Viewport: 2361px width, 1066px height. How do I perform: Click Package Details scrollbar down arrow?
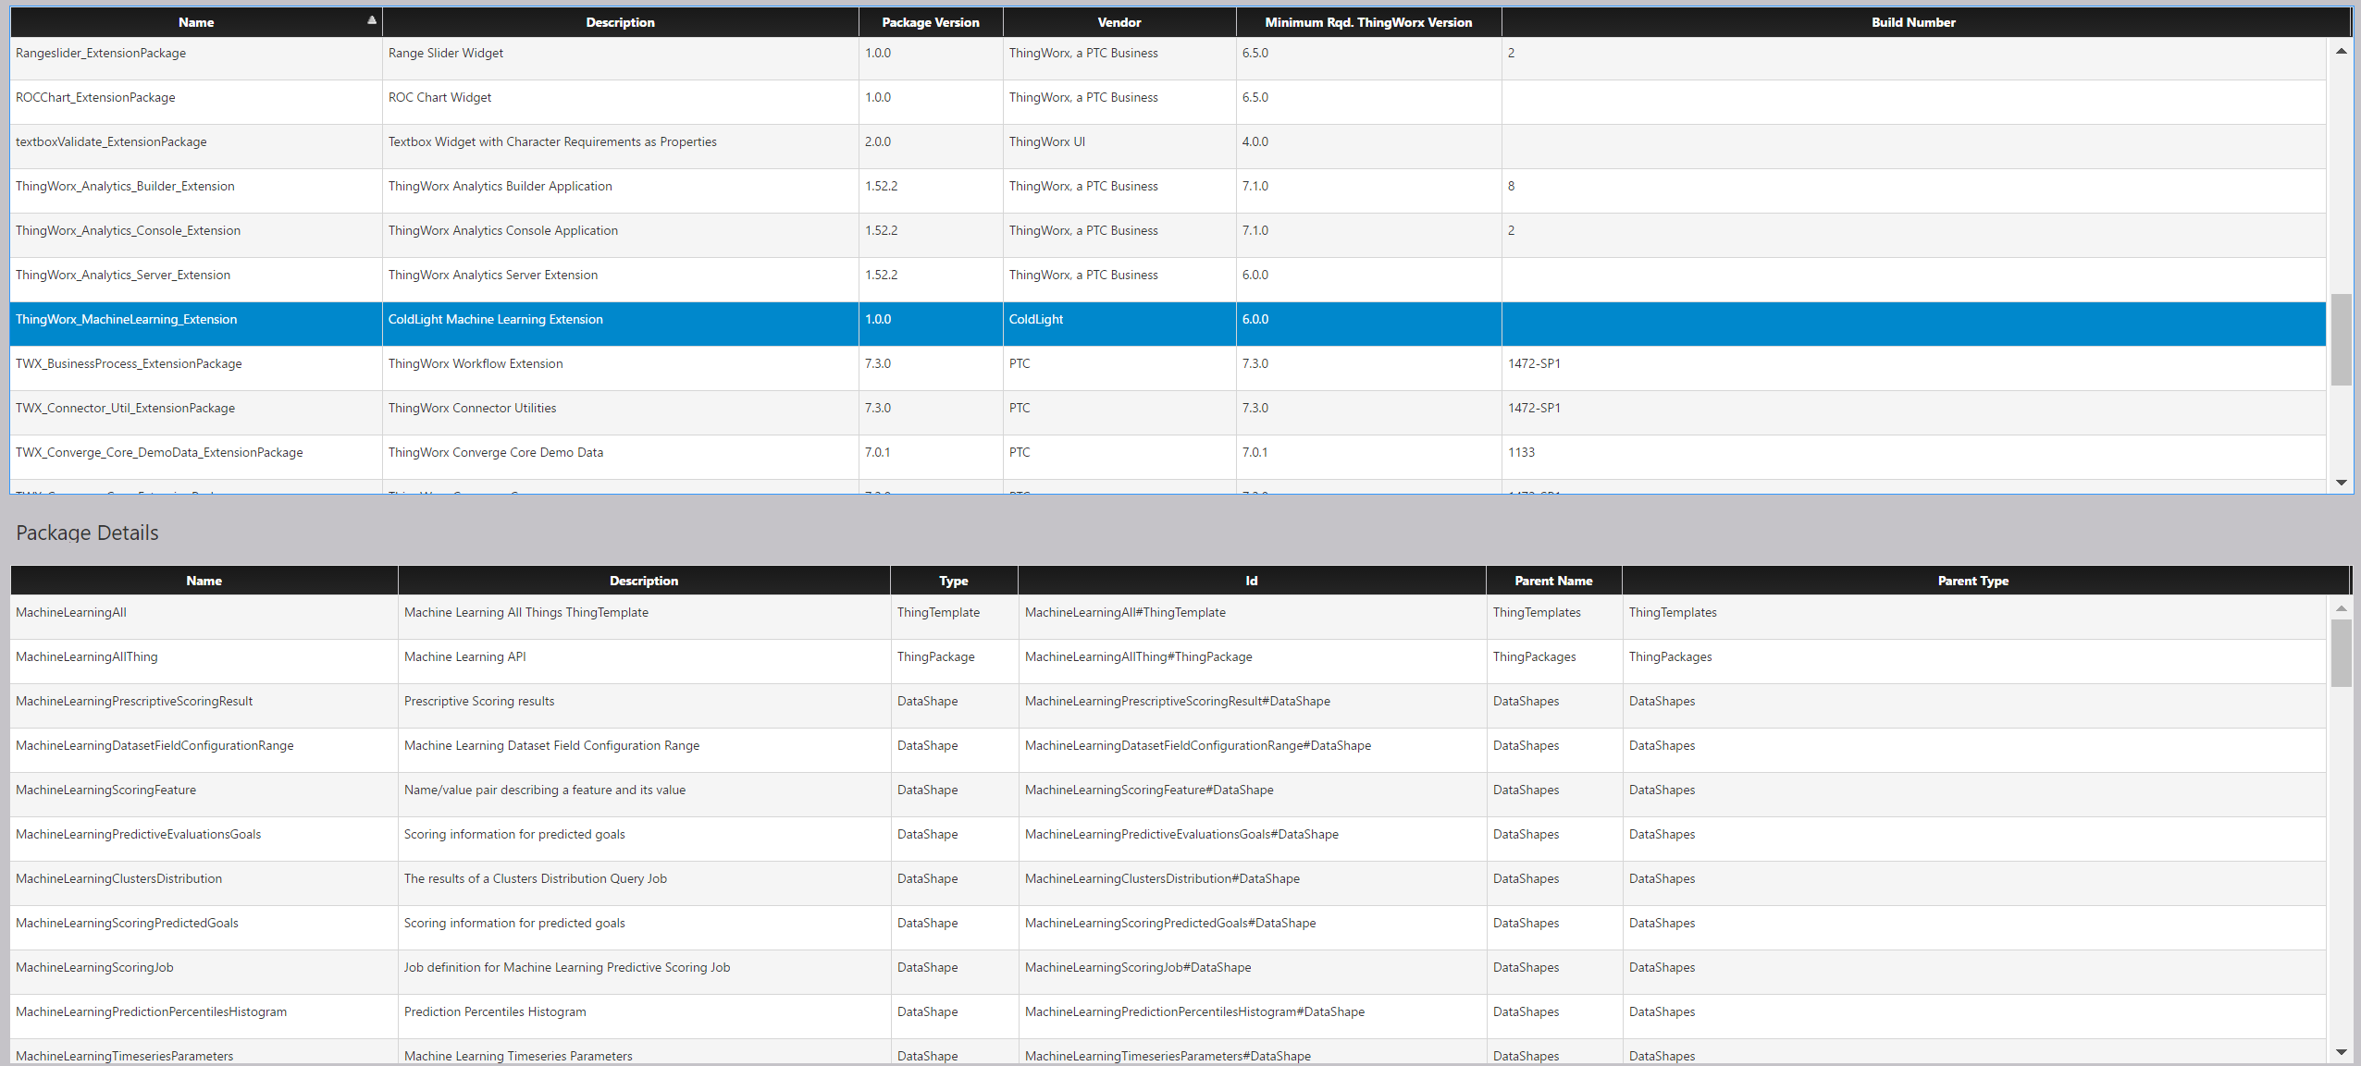coord(2341,1052)
